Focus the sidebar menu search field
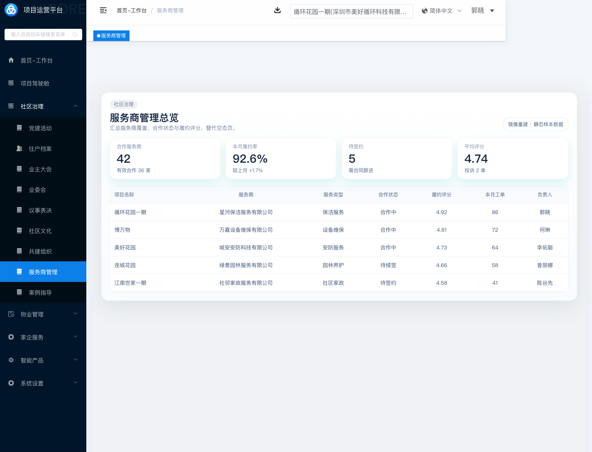The width and height of the screenshot is (592, 452). (x=39, y=35)
